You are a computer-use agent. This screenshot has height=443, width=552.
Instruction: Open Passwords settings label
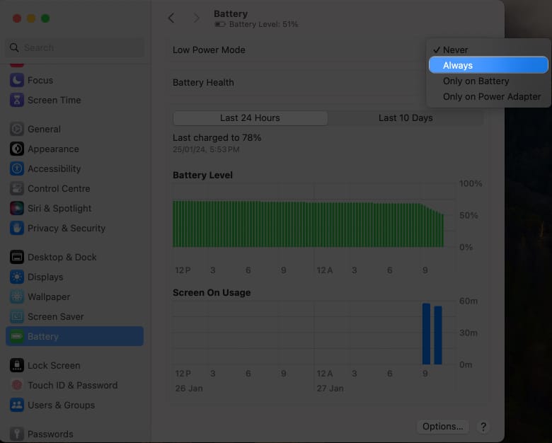pyautogui.click(x=50, y=434)
